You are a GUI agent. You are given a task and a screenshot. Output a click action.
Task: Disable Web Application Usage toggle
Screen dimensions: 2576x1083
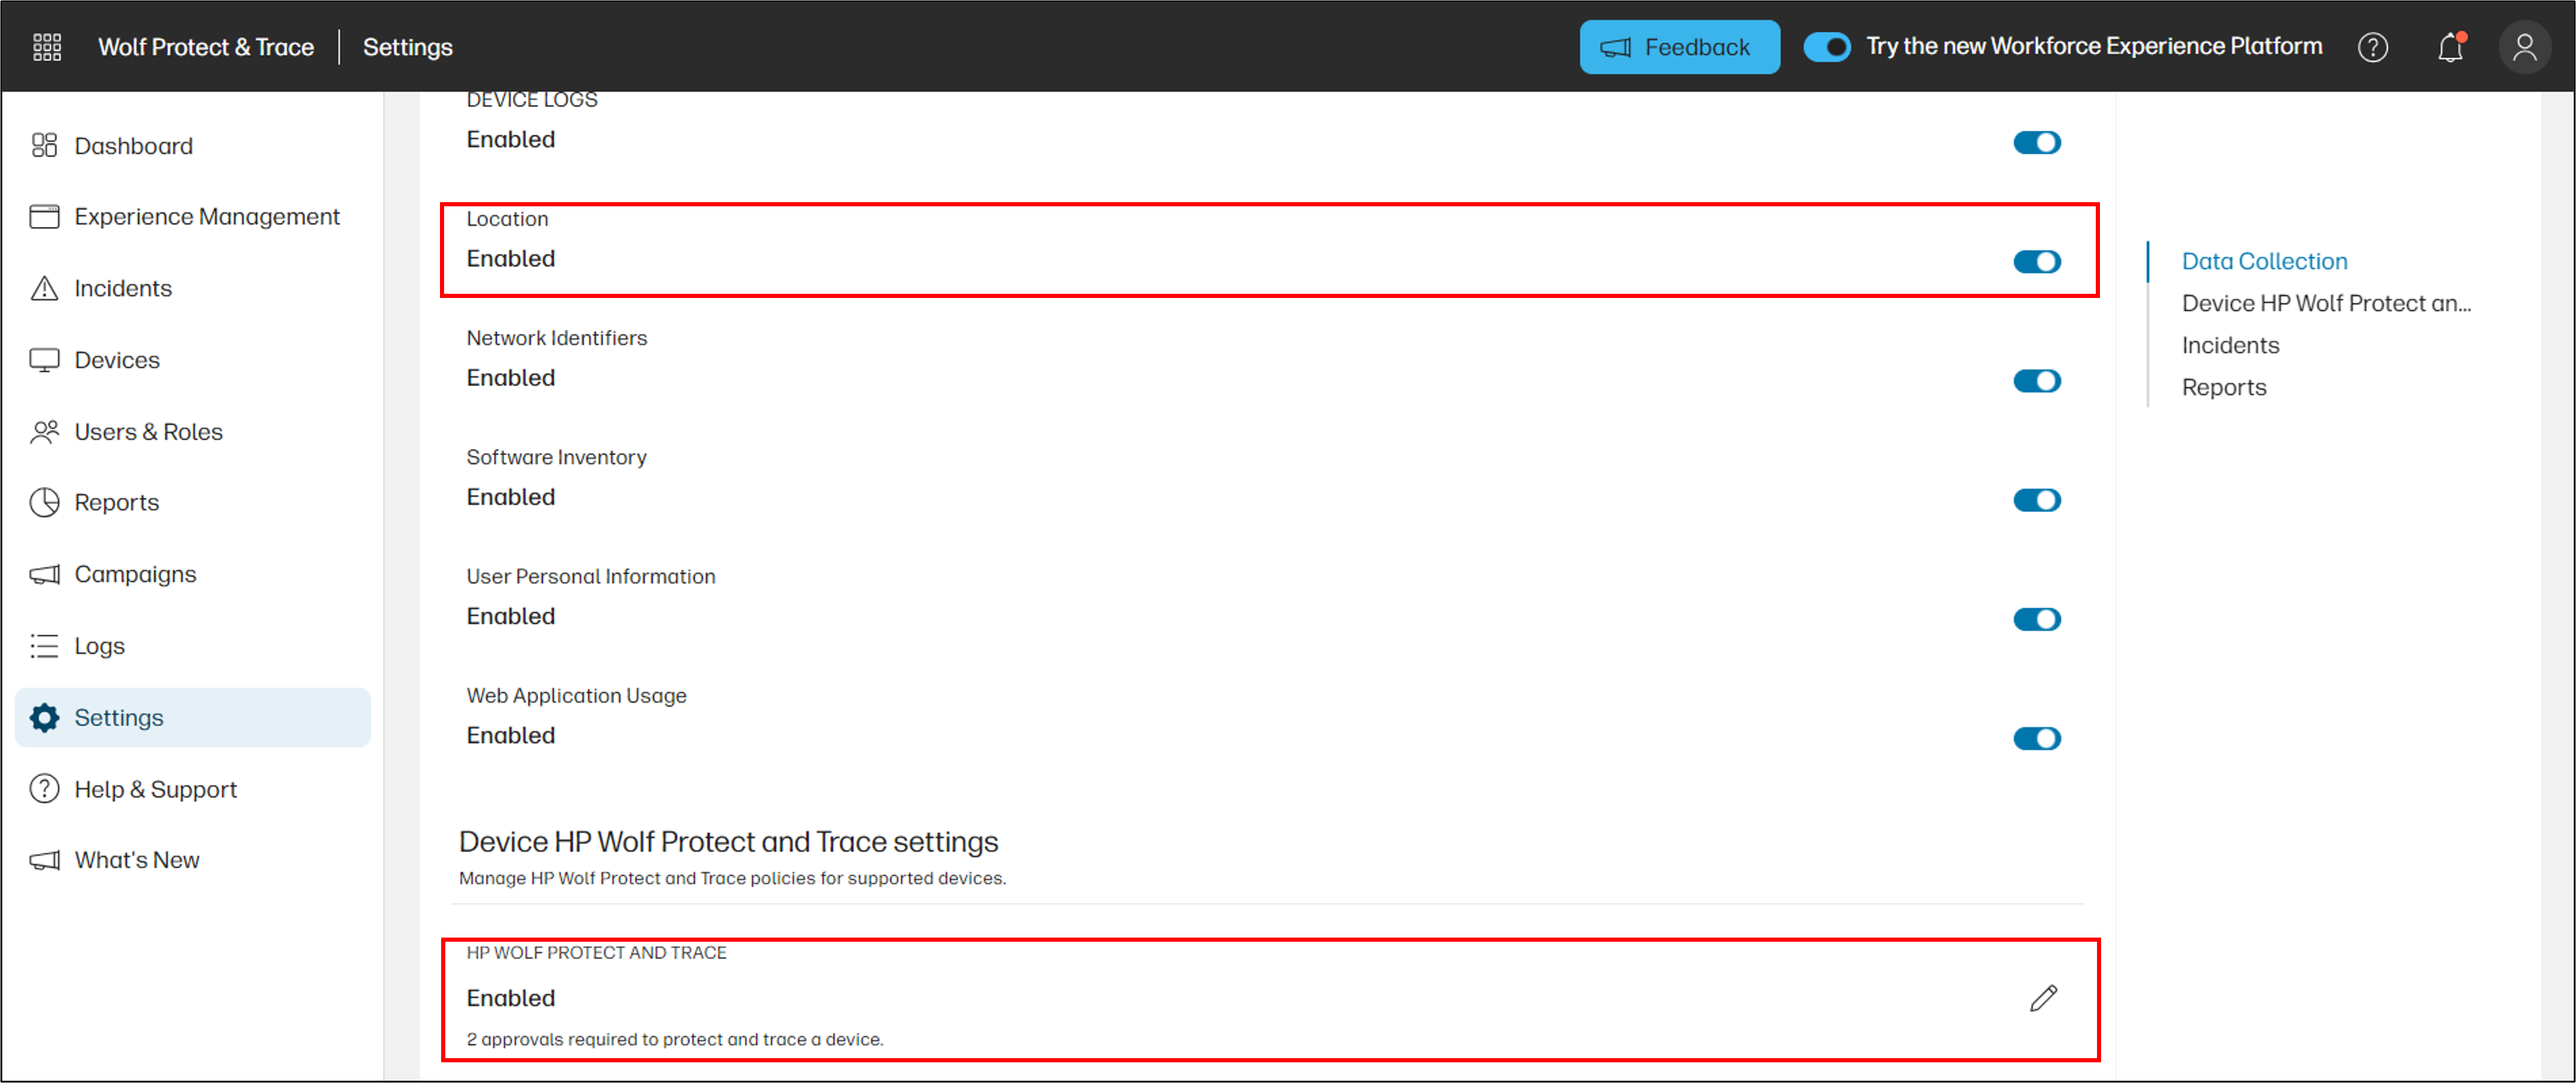coord(2036,737)
